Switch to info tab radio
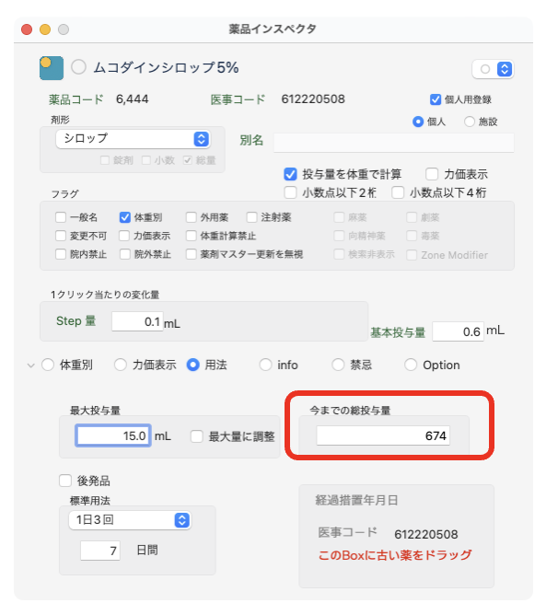The image size is (558, 615). pos(265,365)
